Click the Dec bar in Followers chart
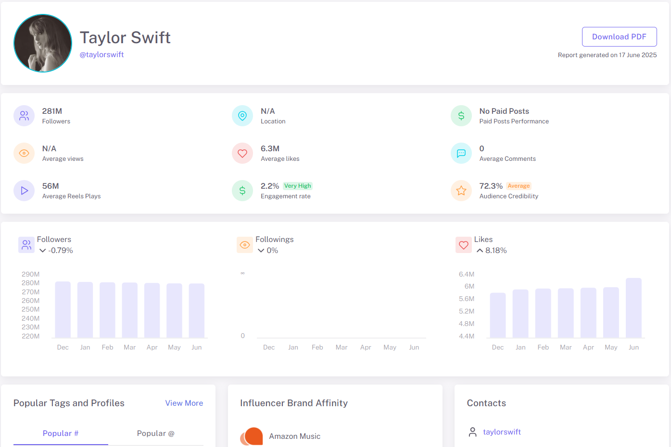Viewport: 671px width, 447px height. click(x=63, y=310)
